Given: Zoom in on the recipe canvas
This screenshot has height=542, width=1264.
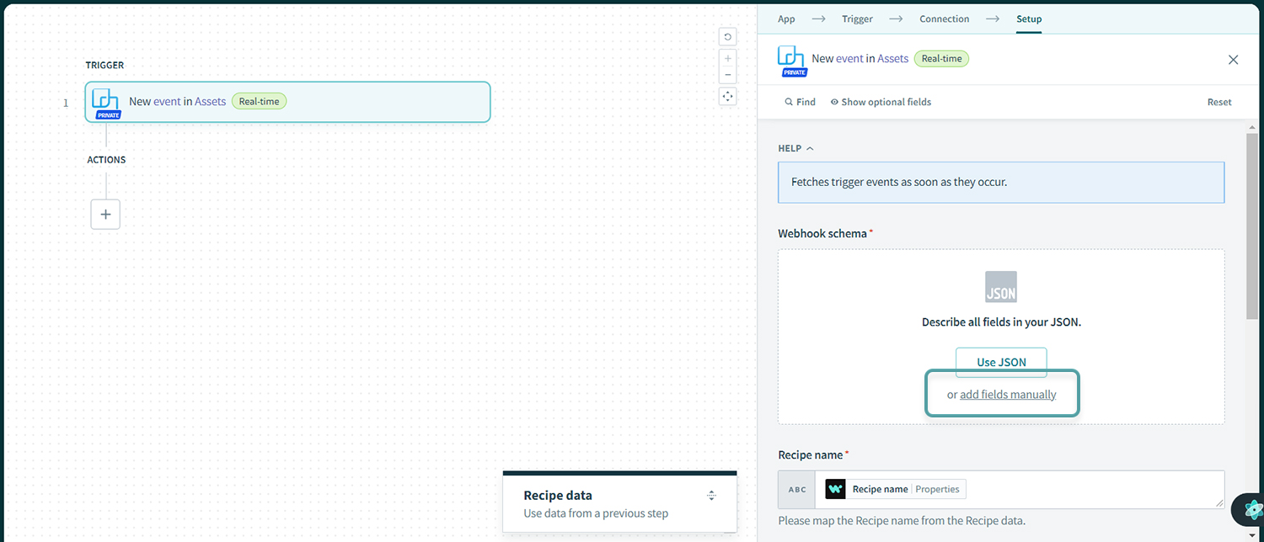Looking at the screenshot, I should point(728,58).
